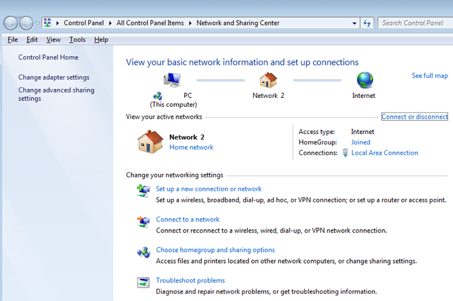Click the Connect to a network icon
This screenshot has height=301, width=453.
(143, 222)
